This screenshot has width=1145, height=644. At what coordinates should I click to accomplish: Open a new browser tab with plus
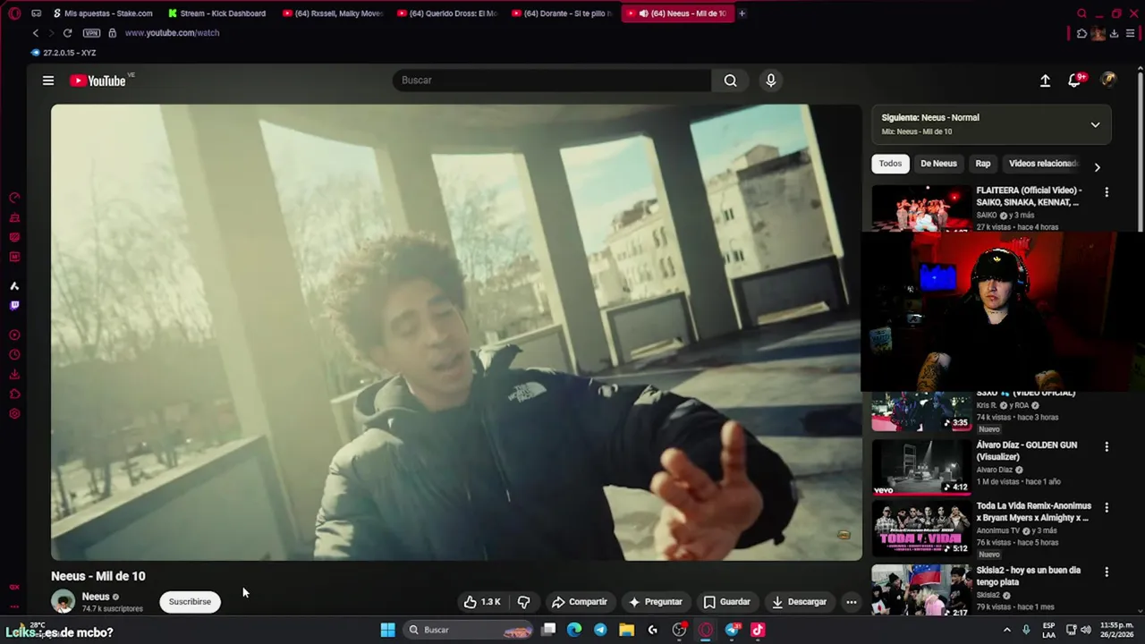[x=742, y=13]
